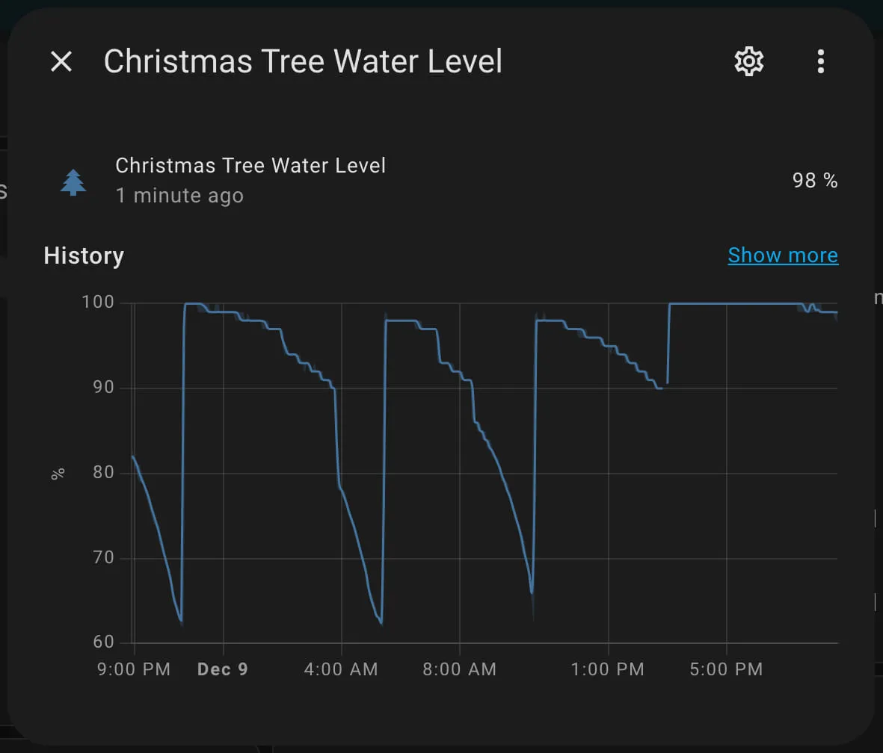Image resolution: width=883 pixels, height=753 pixels.
Task: Click the Dec 9 axis label
Action: tap(222, 669)
